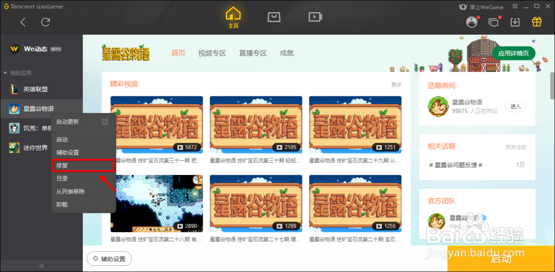Click the chicken avatar in 话题房间
The width and height of the screenshot is (555, 272).
(438, 106)
